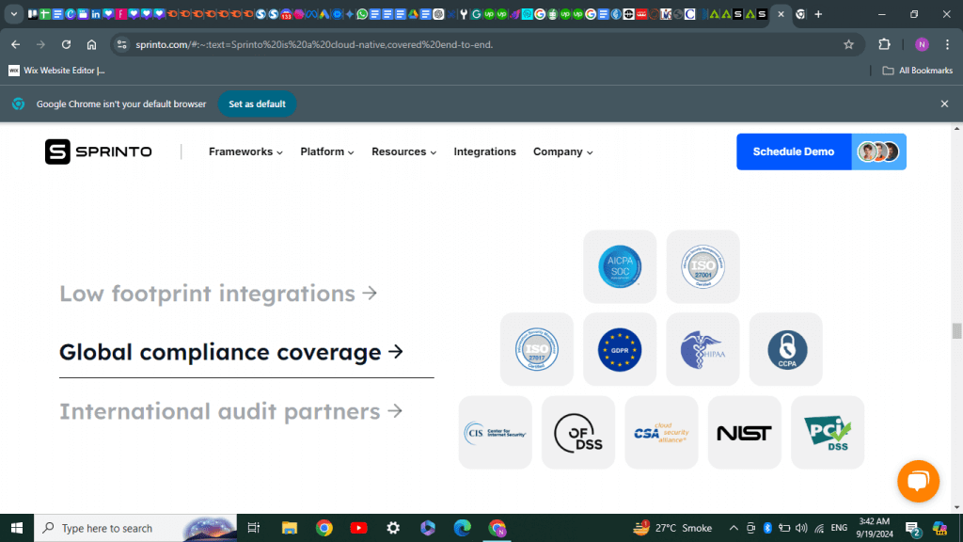This screenshot has height=542, width=963.
Task: Open the CSA Cloud Security Alliance badge
Action: [x=661, y=432]
